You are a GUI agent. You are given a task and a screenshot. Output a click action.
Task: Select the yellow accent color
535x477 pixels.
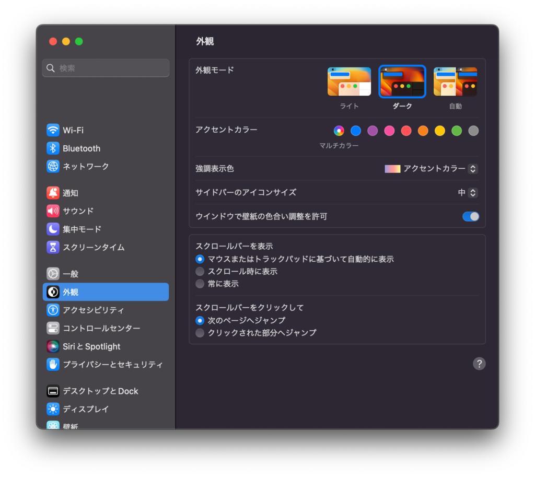pyautogui.click(x=440, y=131)
